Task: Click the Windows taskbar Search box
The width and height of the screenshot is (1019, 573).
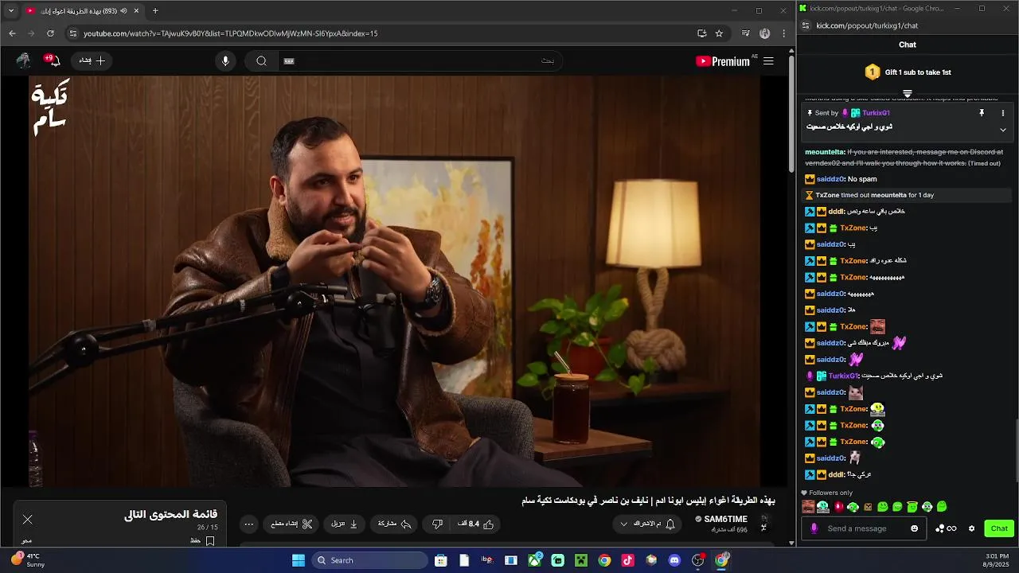Action: [x=369, y=560]
